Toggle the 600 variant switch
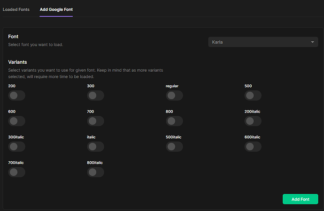 [x=17, y=121]
